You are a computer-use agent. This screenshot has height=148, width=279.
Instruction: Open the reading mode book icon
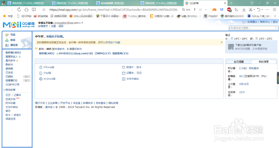34,9
